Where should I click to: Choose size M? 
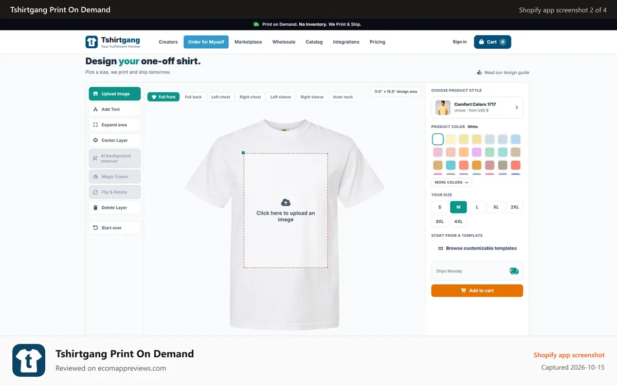coord(459,207)
